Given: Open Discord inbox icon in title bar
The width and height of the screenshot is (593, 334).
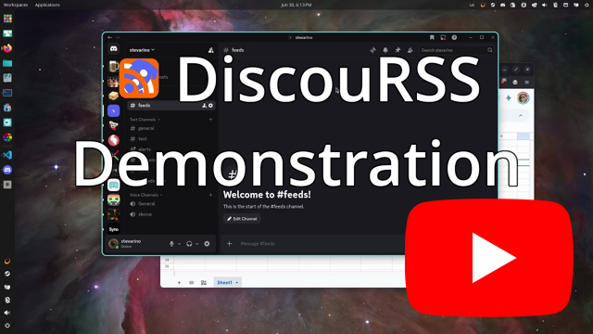Looking at the screenshot, I should (443, 37).
